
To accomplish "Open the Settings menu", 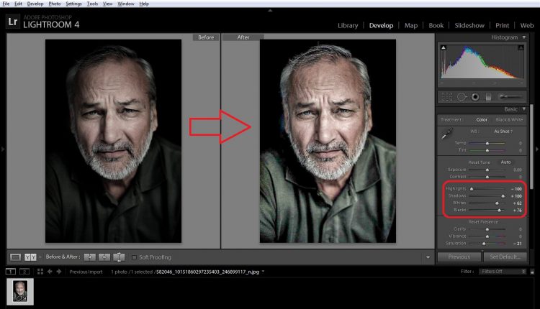I will [x=74, y=4].
